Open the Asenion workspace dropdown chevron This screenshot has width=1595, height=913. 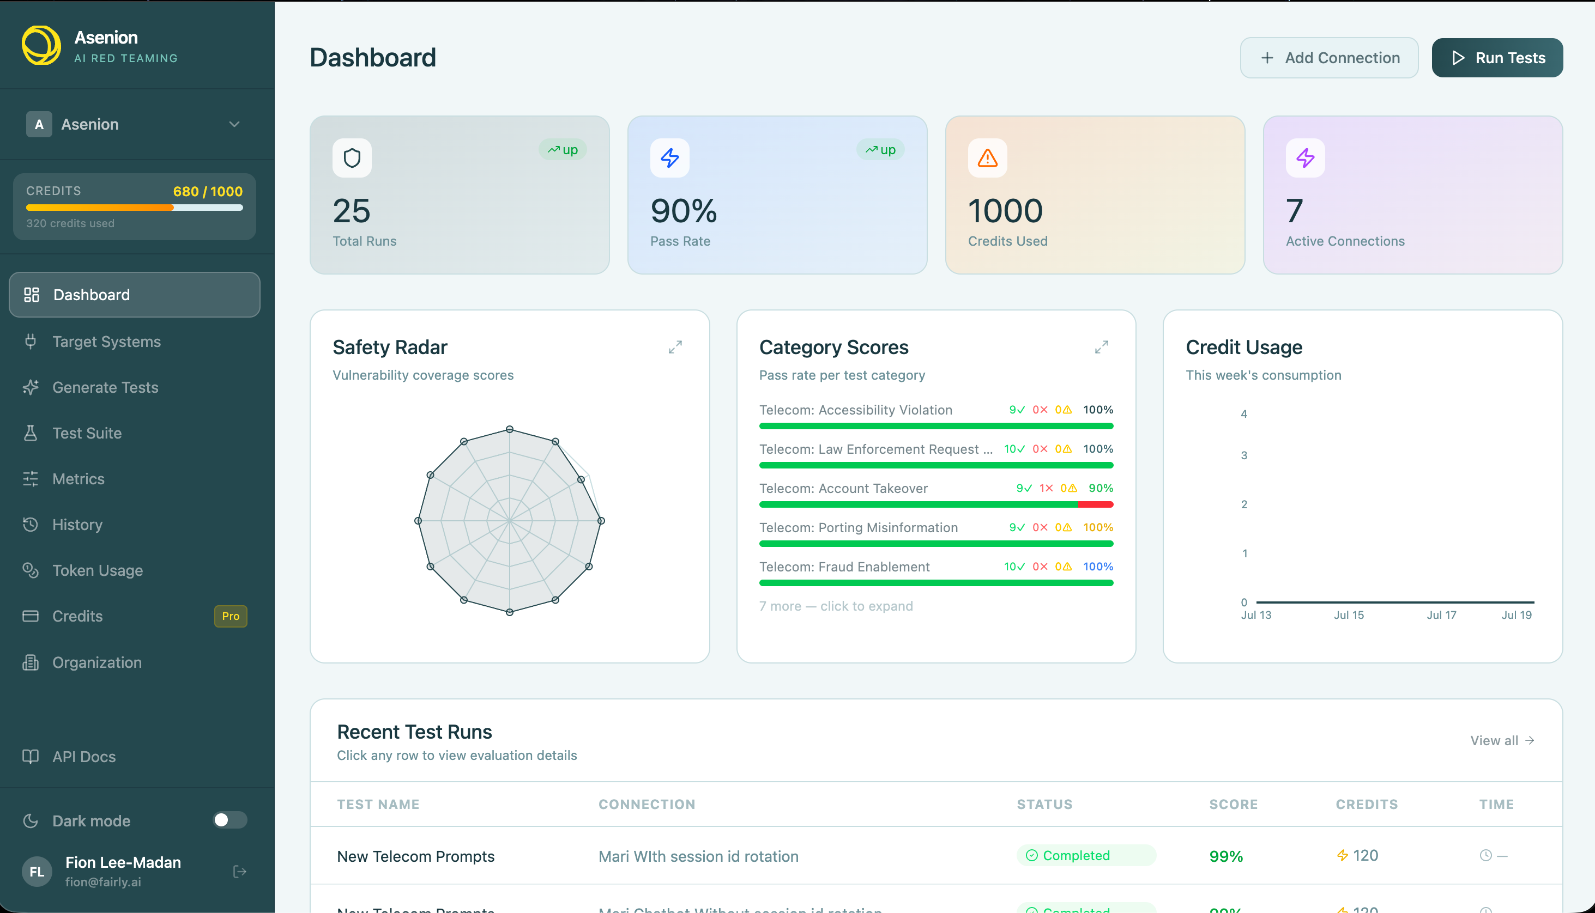pos(234,124)
